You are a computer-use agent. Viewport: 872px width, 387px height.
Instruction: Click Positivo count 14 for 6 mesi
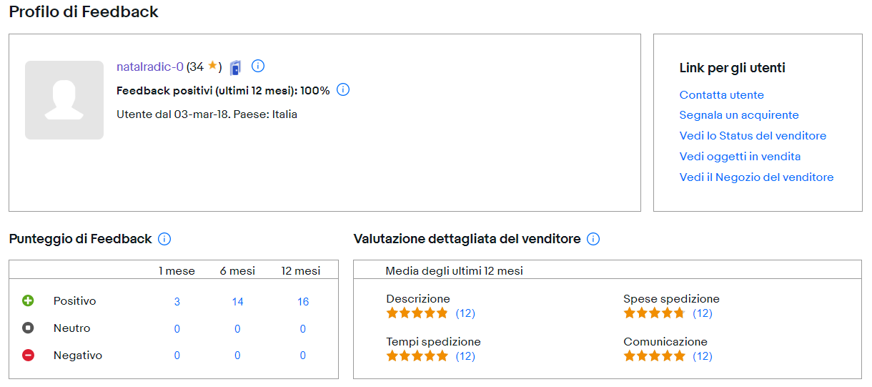tap(237, 302)
